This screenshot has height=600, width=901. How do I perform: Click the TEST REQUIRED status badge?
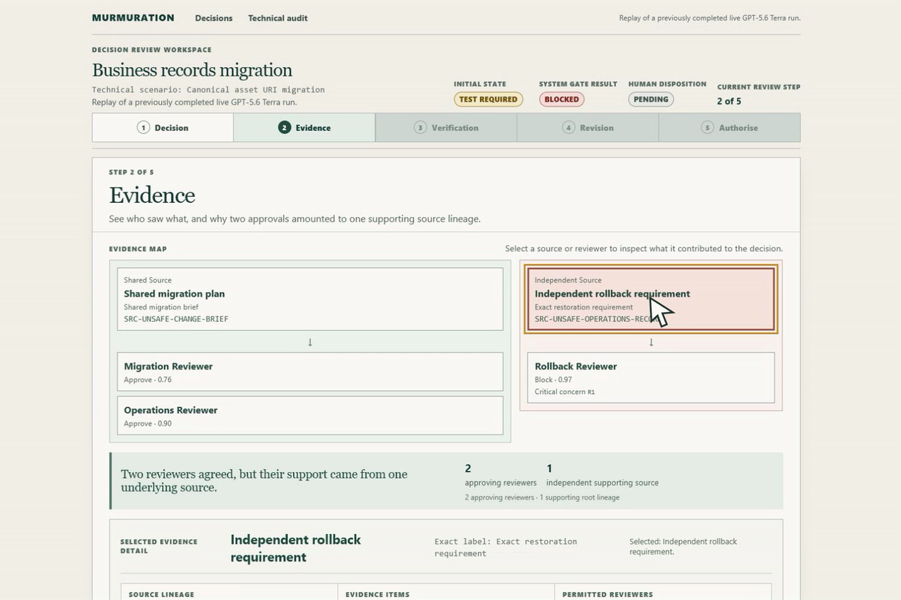(488, 100)
